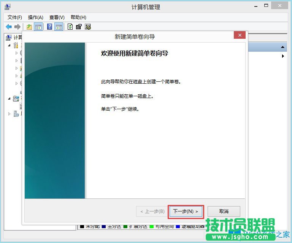Screen dimensions: 292x243
Task: Open the 帮助(H) menu
Action: [78, 17]
